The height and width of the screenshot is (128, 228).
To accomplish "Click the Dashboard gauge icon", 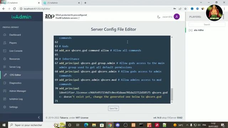I will coord(5,35).
